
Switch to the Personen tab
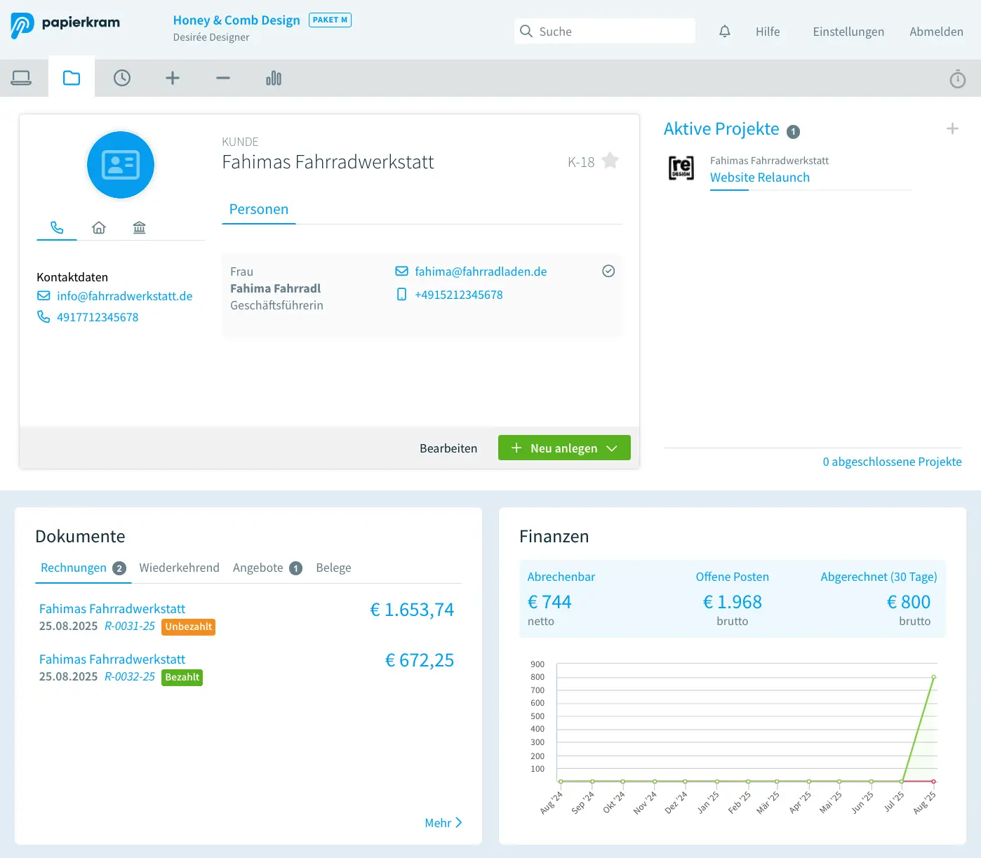click(259, 209)
